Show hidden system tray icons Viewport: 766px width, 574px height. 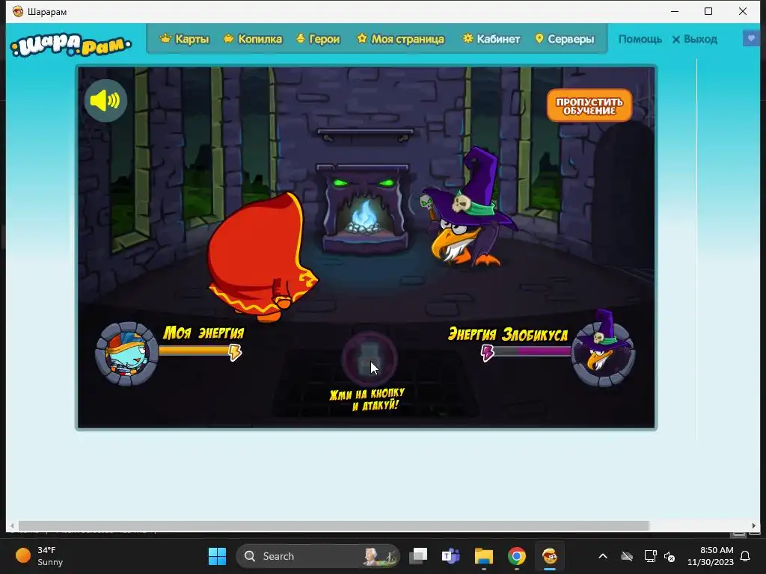(x=603, y=556)
